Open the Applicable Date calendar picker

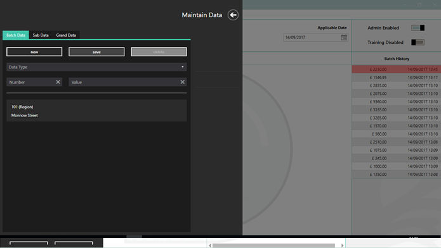(344, 37)
